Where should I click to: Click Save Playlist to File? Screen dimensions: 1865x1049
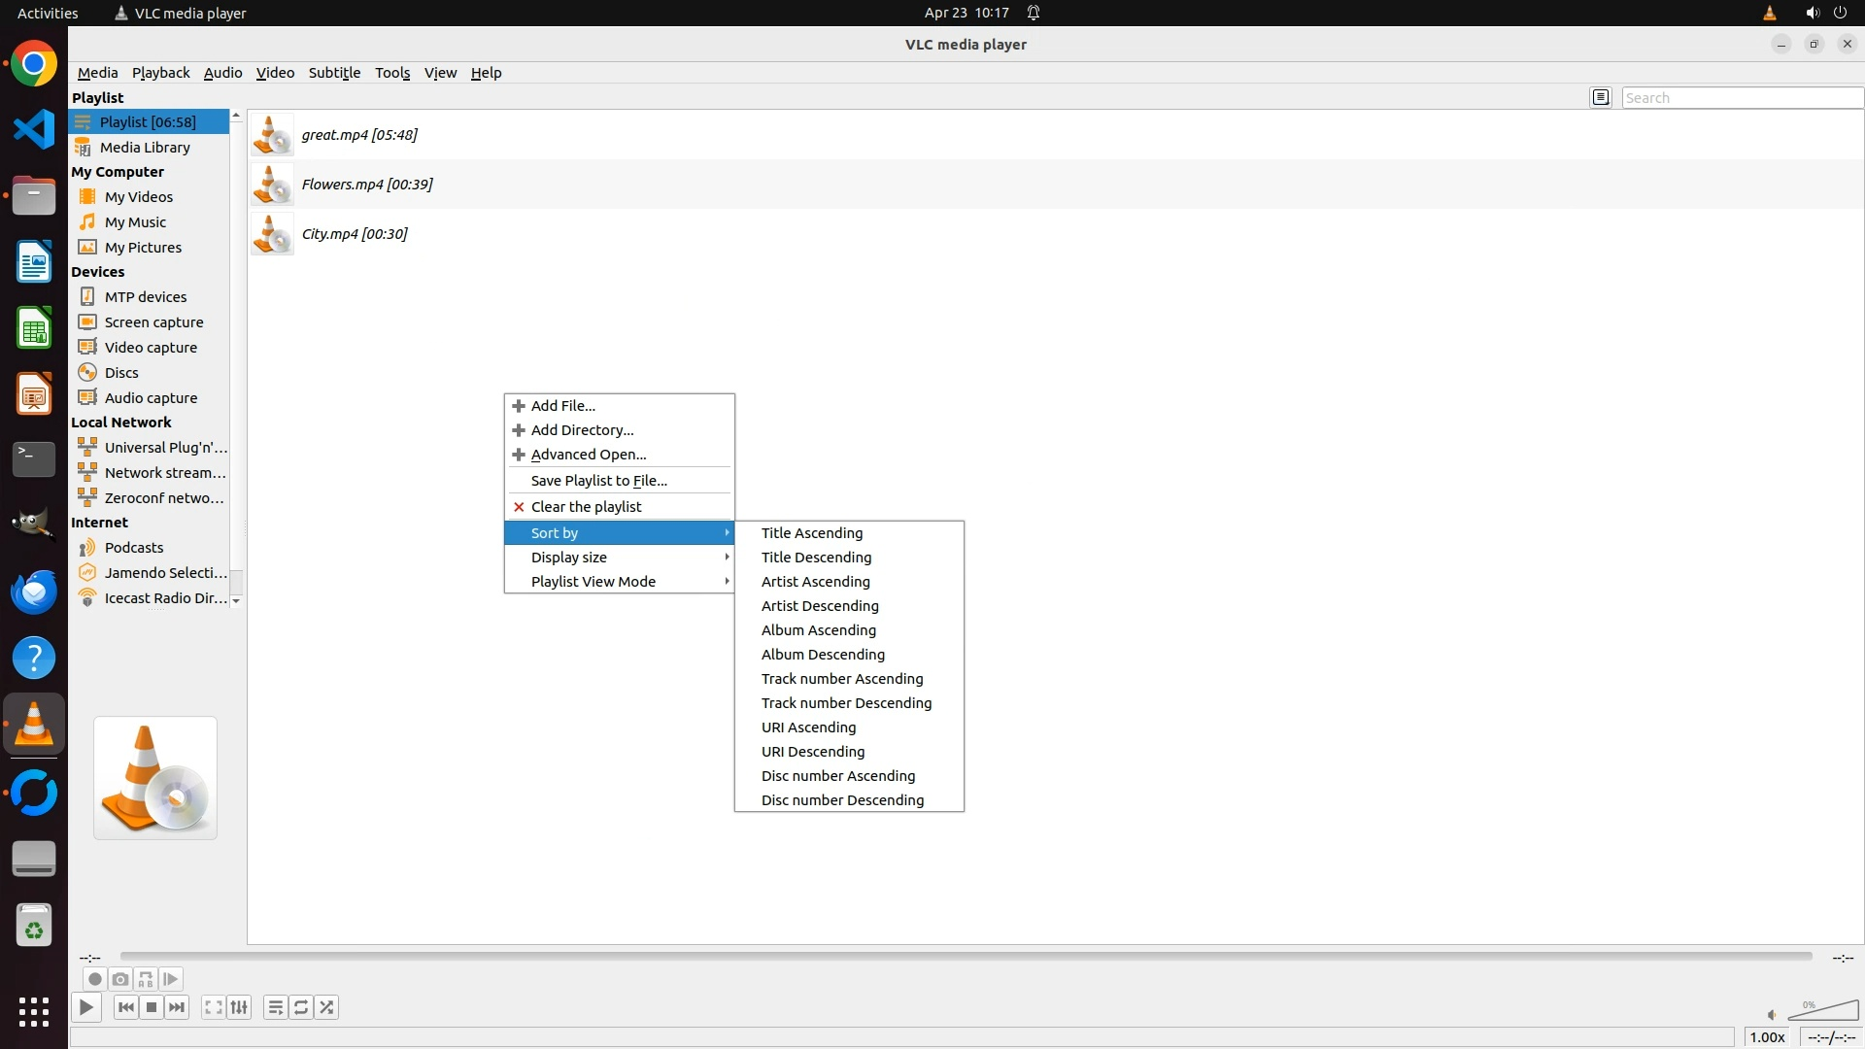(x=598, y=481)
